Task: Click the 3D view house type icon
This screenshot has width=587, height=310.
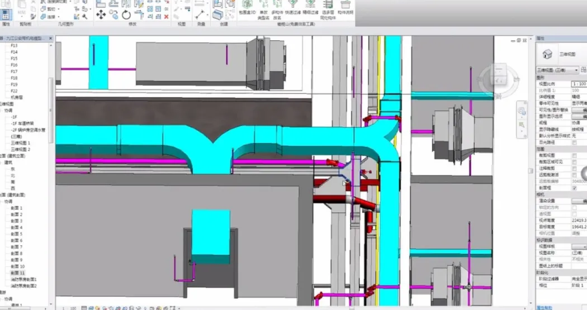Action: (547, 54)
